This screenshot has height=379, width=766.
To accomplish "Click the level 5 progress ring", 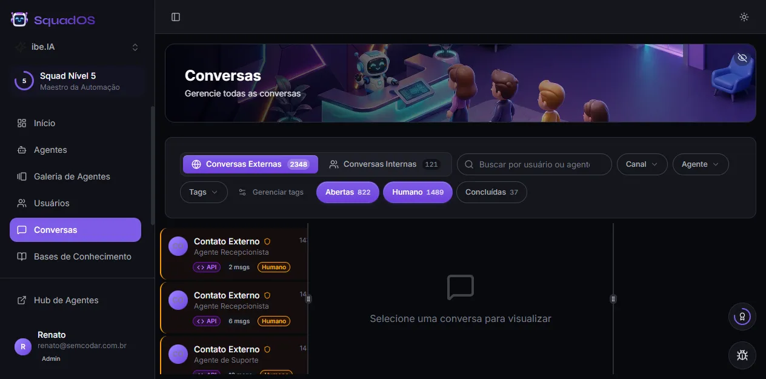I will (24, 81).
